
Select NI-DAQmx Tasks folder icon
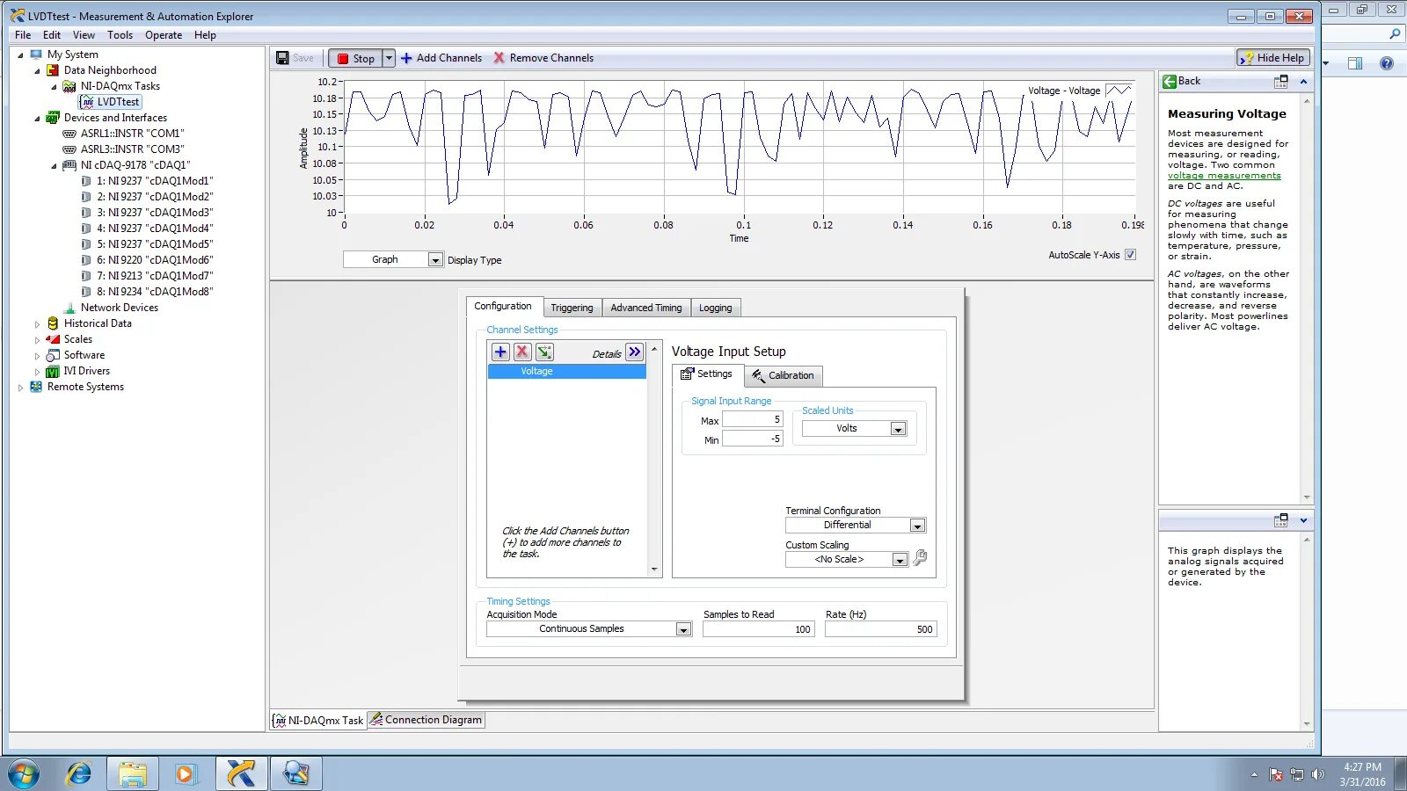pos(69,86)
